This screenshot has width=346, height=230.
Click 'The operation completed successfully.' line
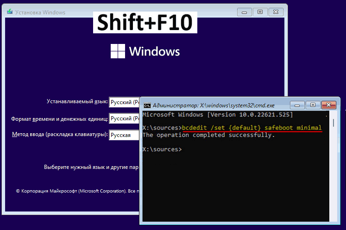[208, 135]
